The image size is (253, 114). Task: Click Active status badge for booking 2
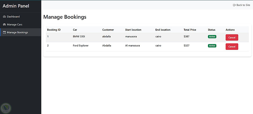pos(212,46)
